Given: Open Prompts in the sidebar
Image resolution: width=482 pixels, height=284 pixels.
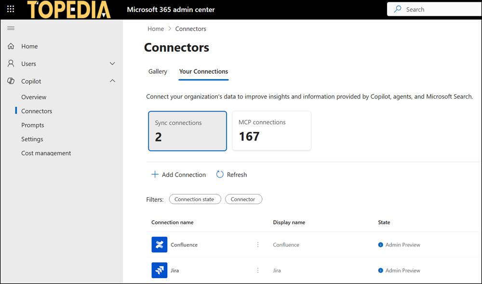Looking at the screenshot, I should (33, 125).
